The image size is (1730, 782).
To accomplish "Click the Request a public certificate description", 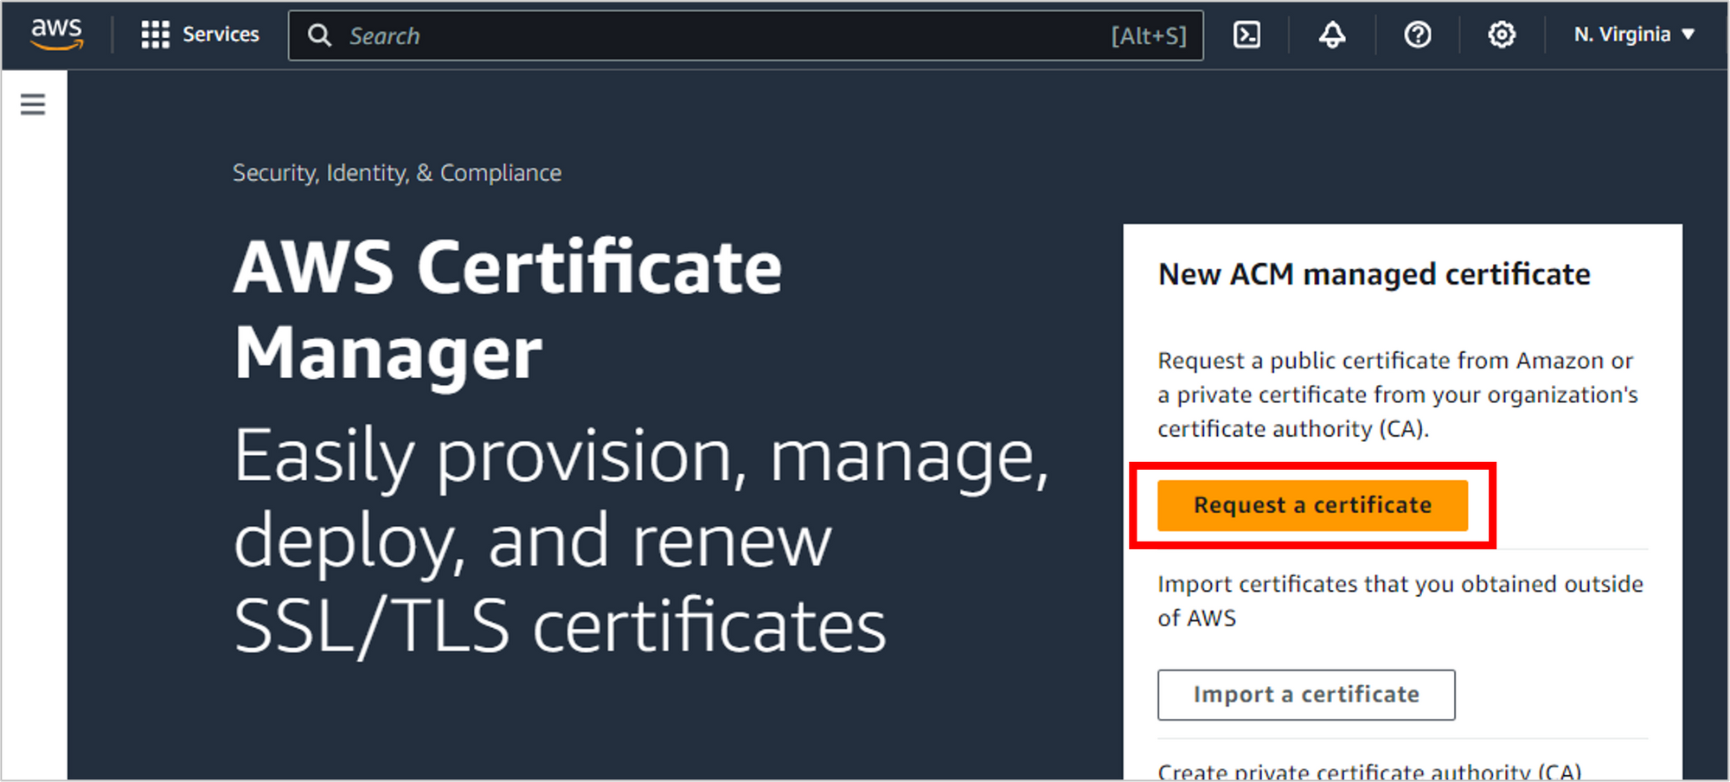I will pos(1398,394).
